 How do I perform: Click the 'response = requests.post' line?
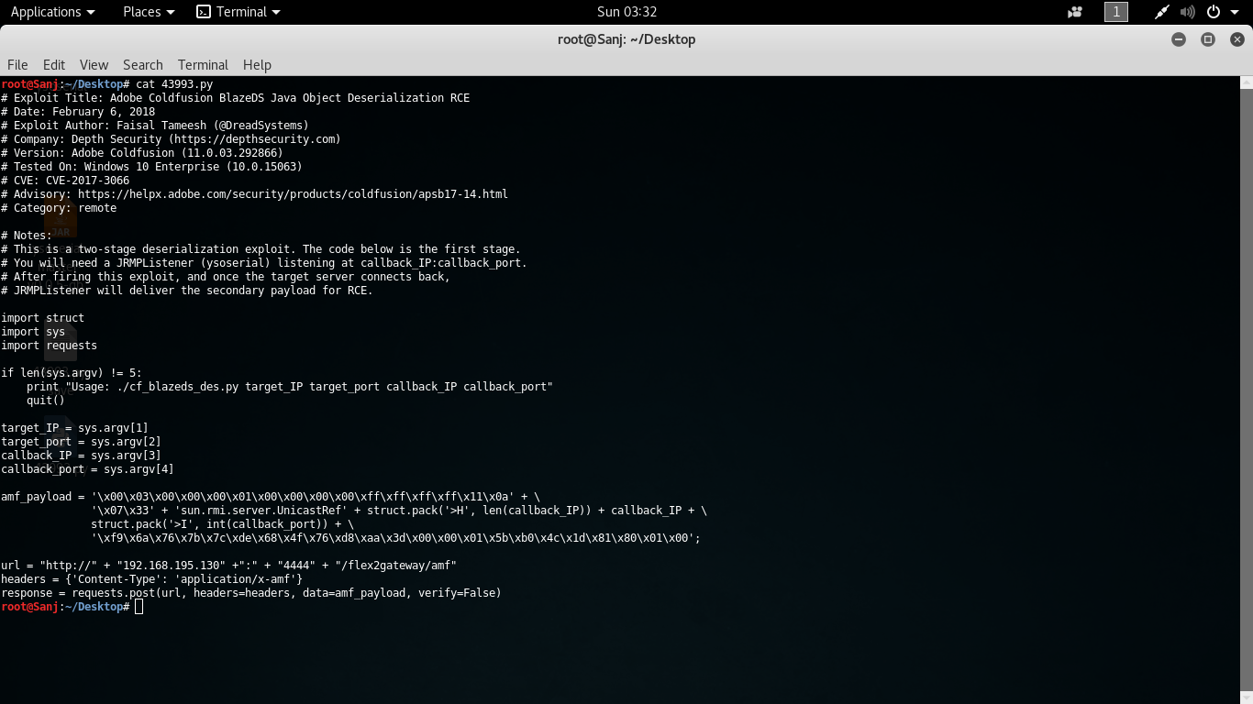251,593
